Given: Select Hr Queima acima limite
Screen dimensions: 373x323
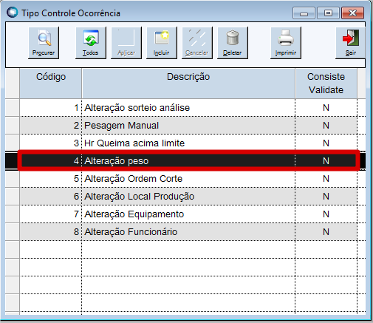Looking at the screenshot, I should coord(188,143).
